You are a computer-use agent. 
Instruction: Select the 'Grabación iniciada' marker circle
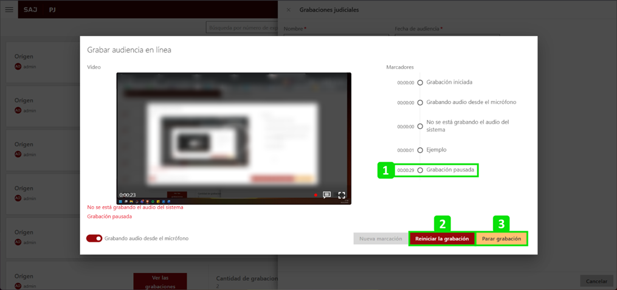point(420,83)
